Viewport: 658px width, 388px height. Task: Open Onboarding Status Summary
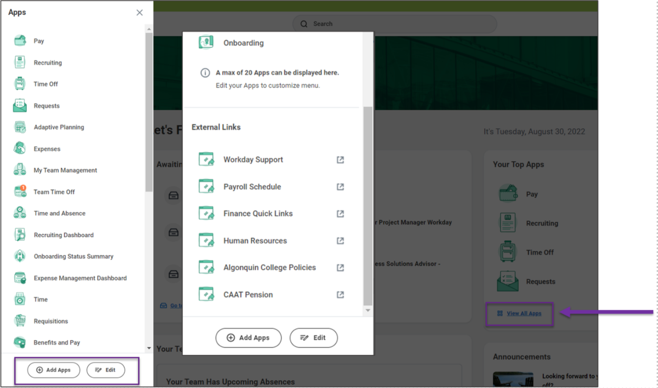(73, 256)
